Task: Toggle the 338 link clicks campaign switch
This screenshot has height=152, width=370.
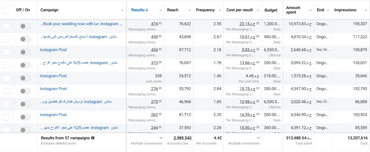Action: 25,78
